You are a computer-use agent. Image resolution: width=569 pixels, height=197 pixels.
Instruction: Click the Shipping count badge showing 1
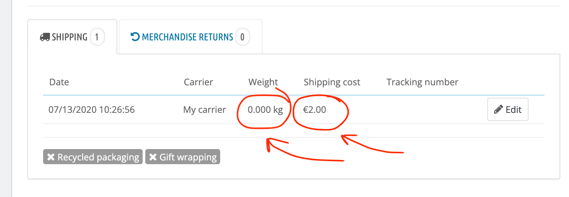97,37
